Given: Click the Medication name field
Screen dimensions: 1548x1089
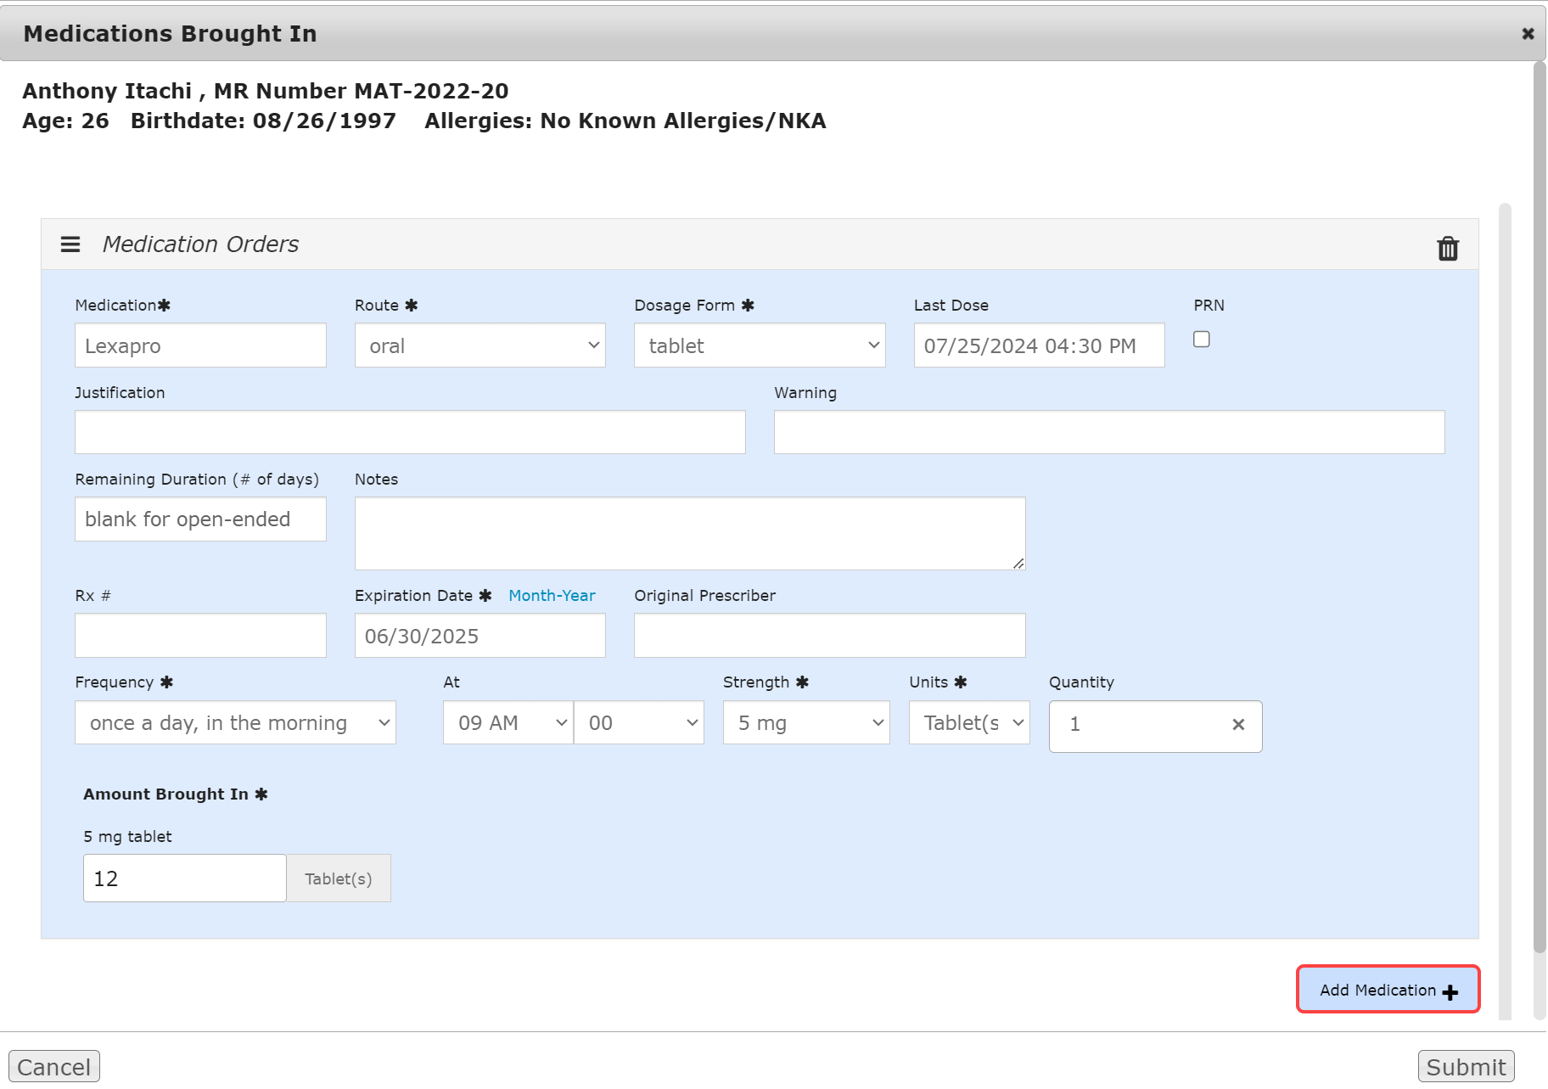Looking at the screenshot, I should 200,345.
